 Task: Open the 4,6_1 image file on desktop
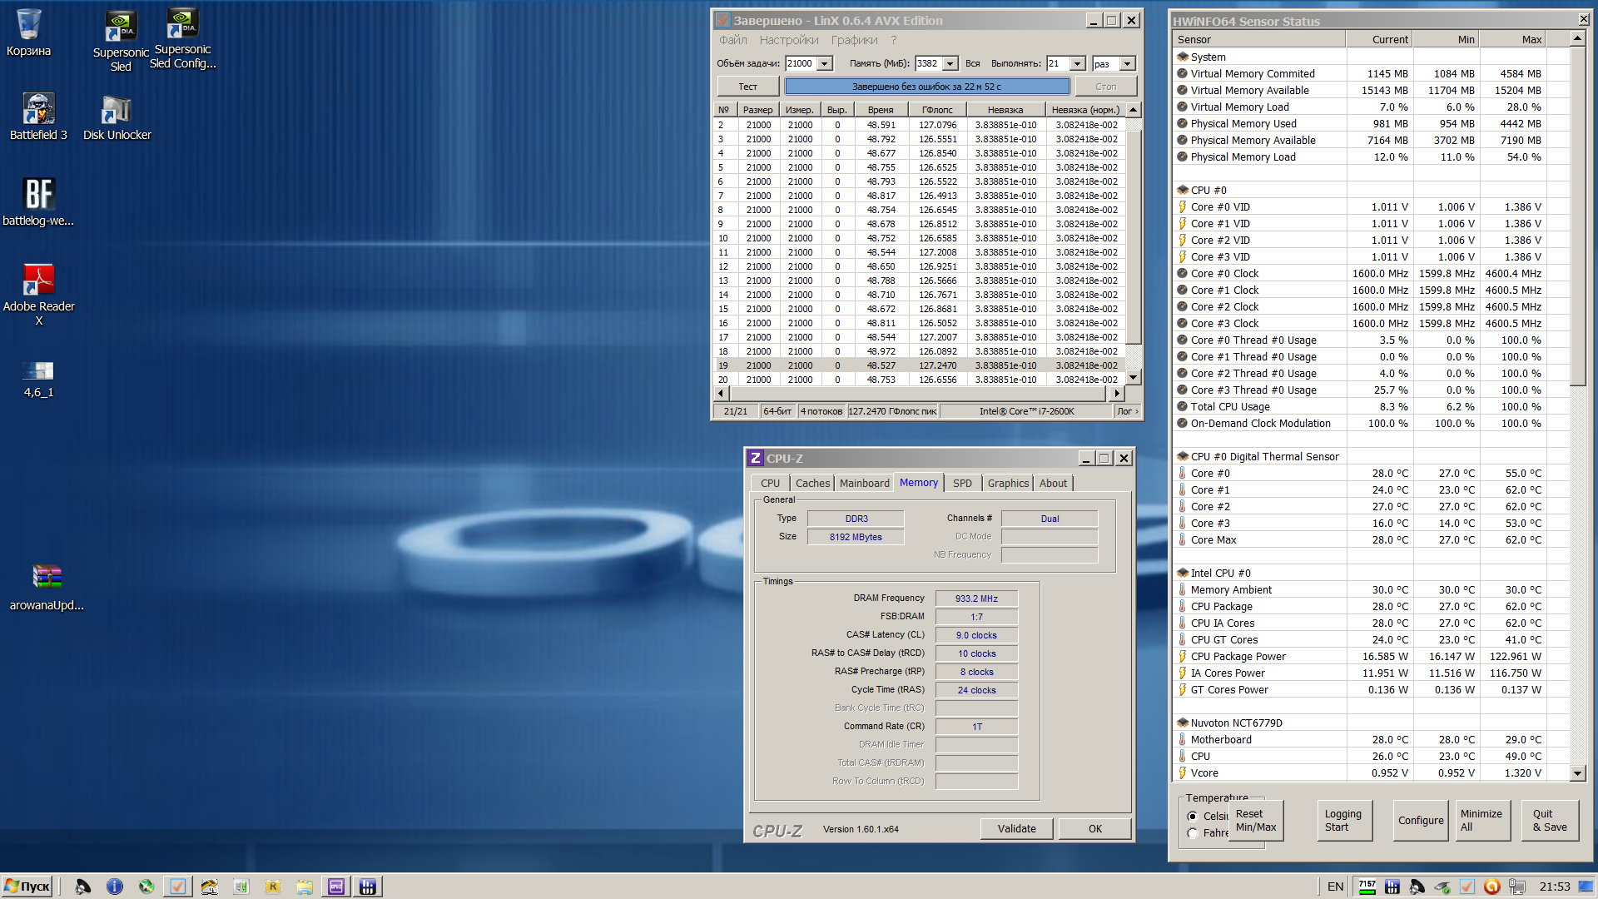pos(38,380)
